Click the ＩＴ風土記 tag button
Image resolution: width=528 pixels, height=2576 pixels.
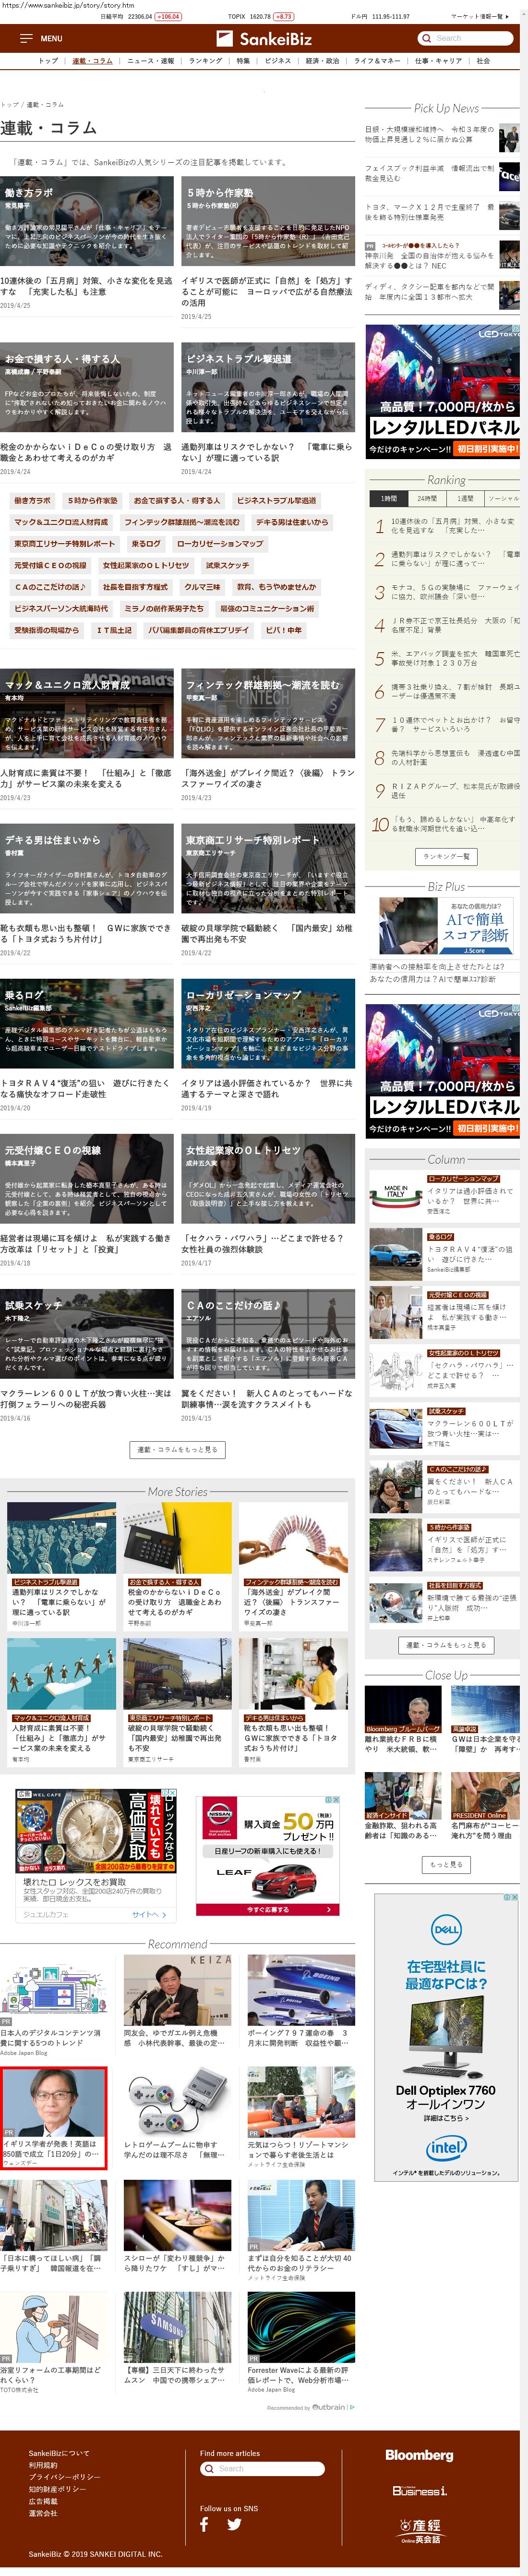click(114, 630)
